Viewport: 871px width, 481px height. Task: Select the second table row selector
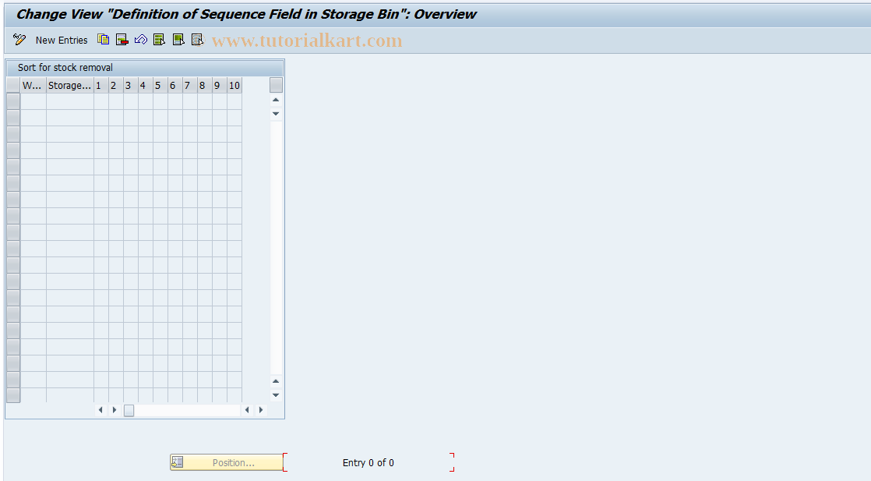coord(13,118)
